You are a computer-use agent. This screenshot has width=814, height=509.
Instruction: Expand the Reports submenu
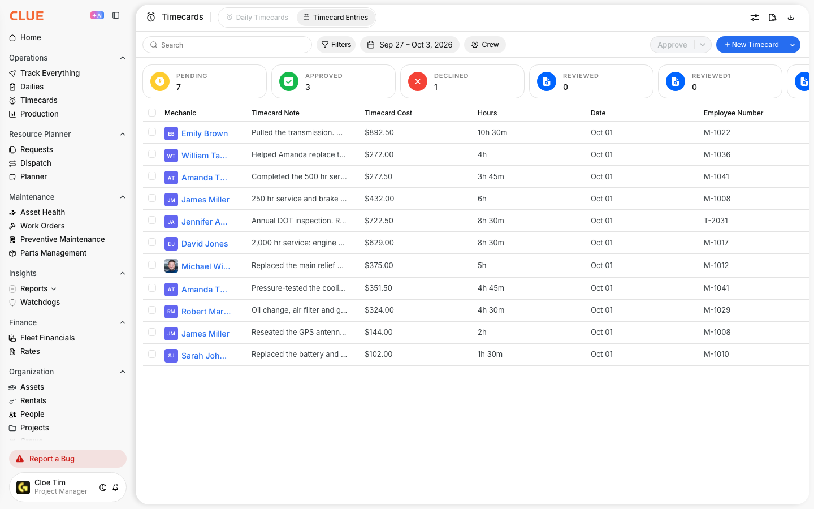tap(54, 289)
